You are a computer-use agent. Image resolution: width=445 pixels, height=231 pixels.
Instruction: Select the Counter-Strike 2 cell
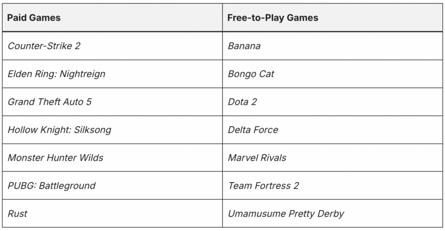click(x=44, y=46)
